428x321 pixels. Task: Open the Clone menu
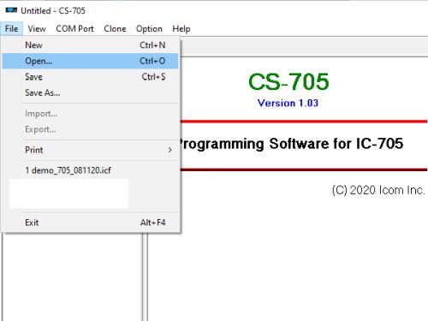click(115, 29)
